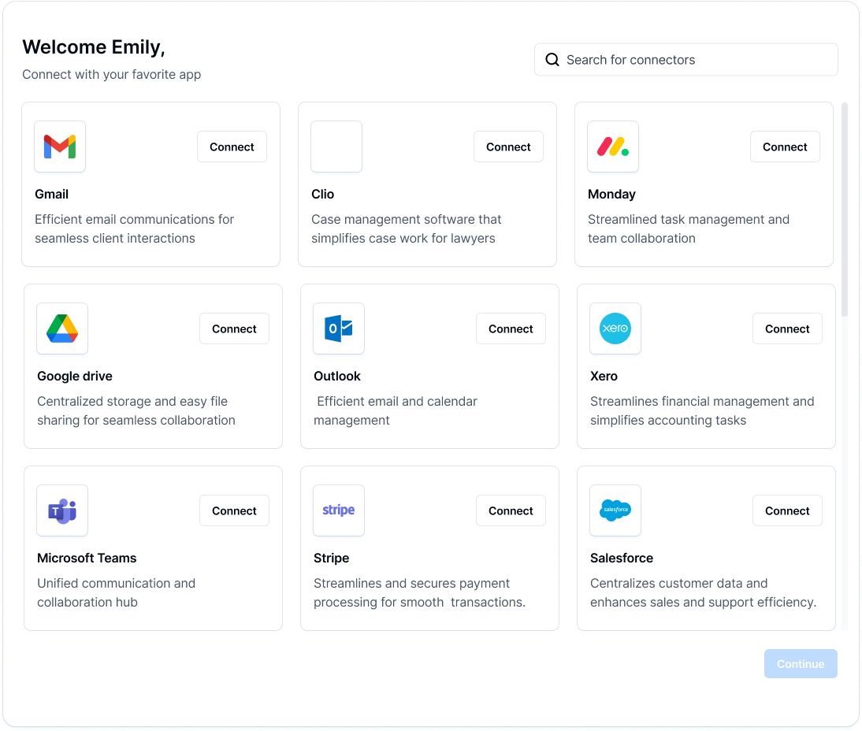Click Clio description about case management

(407, 228)
